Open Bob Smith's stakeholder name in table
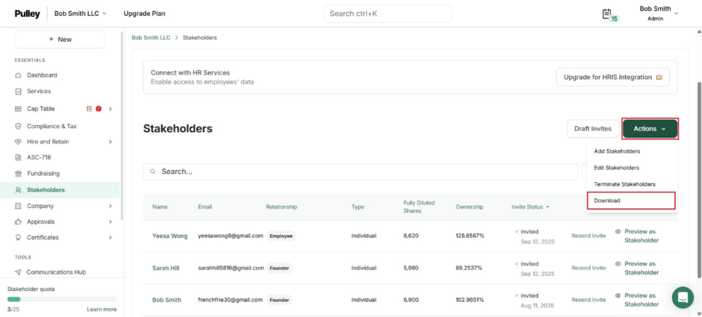 tap(167, 300)
